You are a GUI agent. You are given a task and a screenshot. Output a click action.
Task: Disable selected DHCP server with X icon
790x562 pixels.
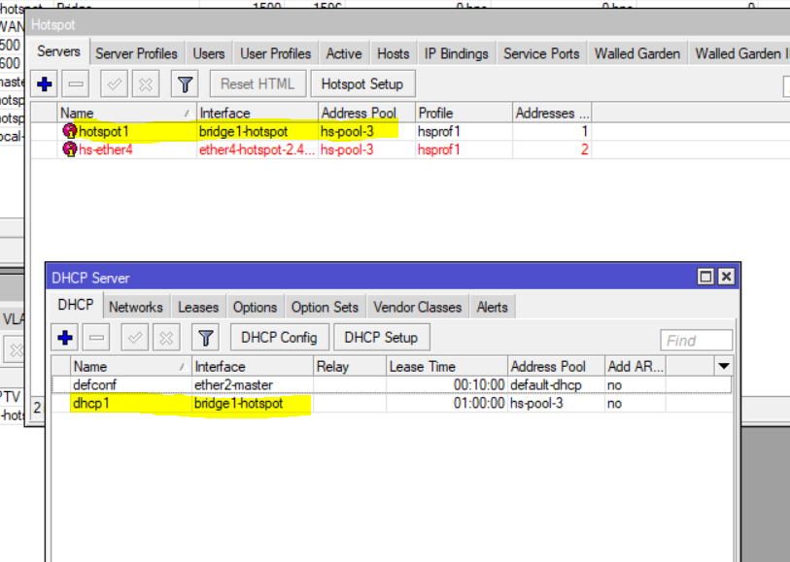coord(166,338)
